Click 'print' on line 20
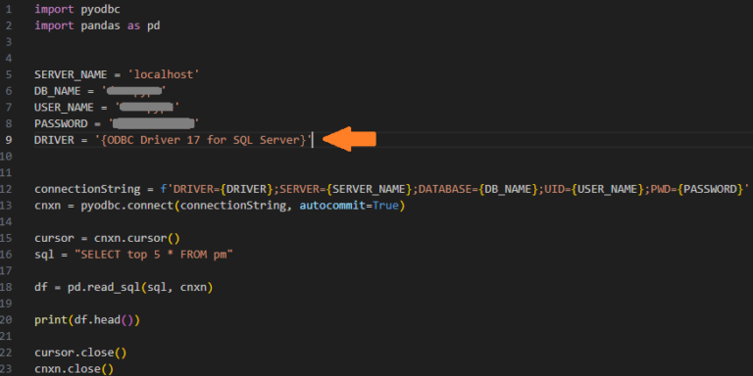This screenshot has width=753, height=376. pos(50,319)
